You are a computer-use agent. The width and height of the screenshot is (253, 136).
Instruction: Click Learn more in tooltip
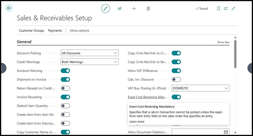click(137, 122)
